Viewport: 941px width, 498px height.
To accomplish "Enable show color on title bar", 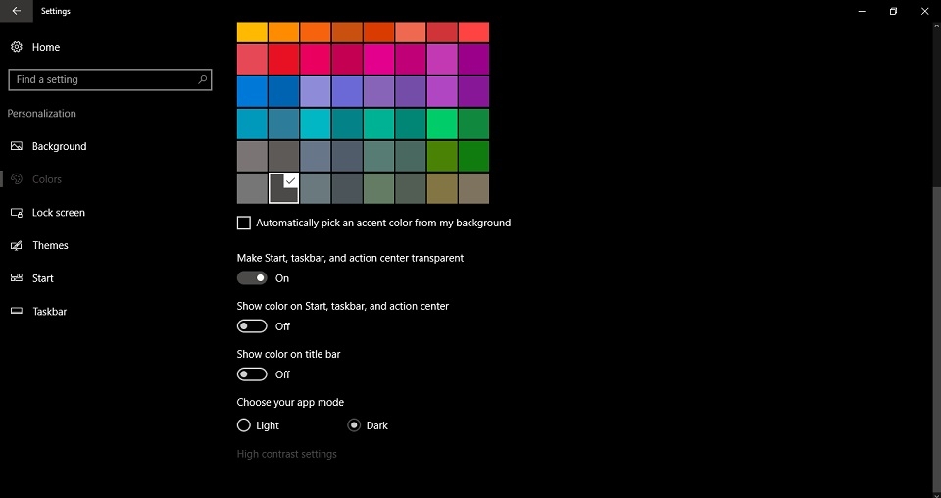I will (x=252, y=373).
